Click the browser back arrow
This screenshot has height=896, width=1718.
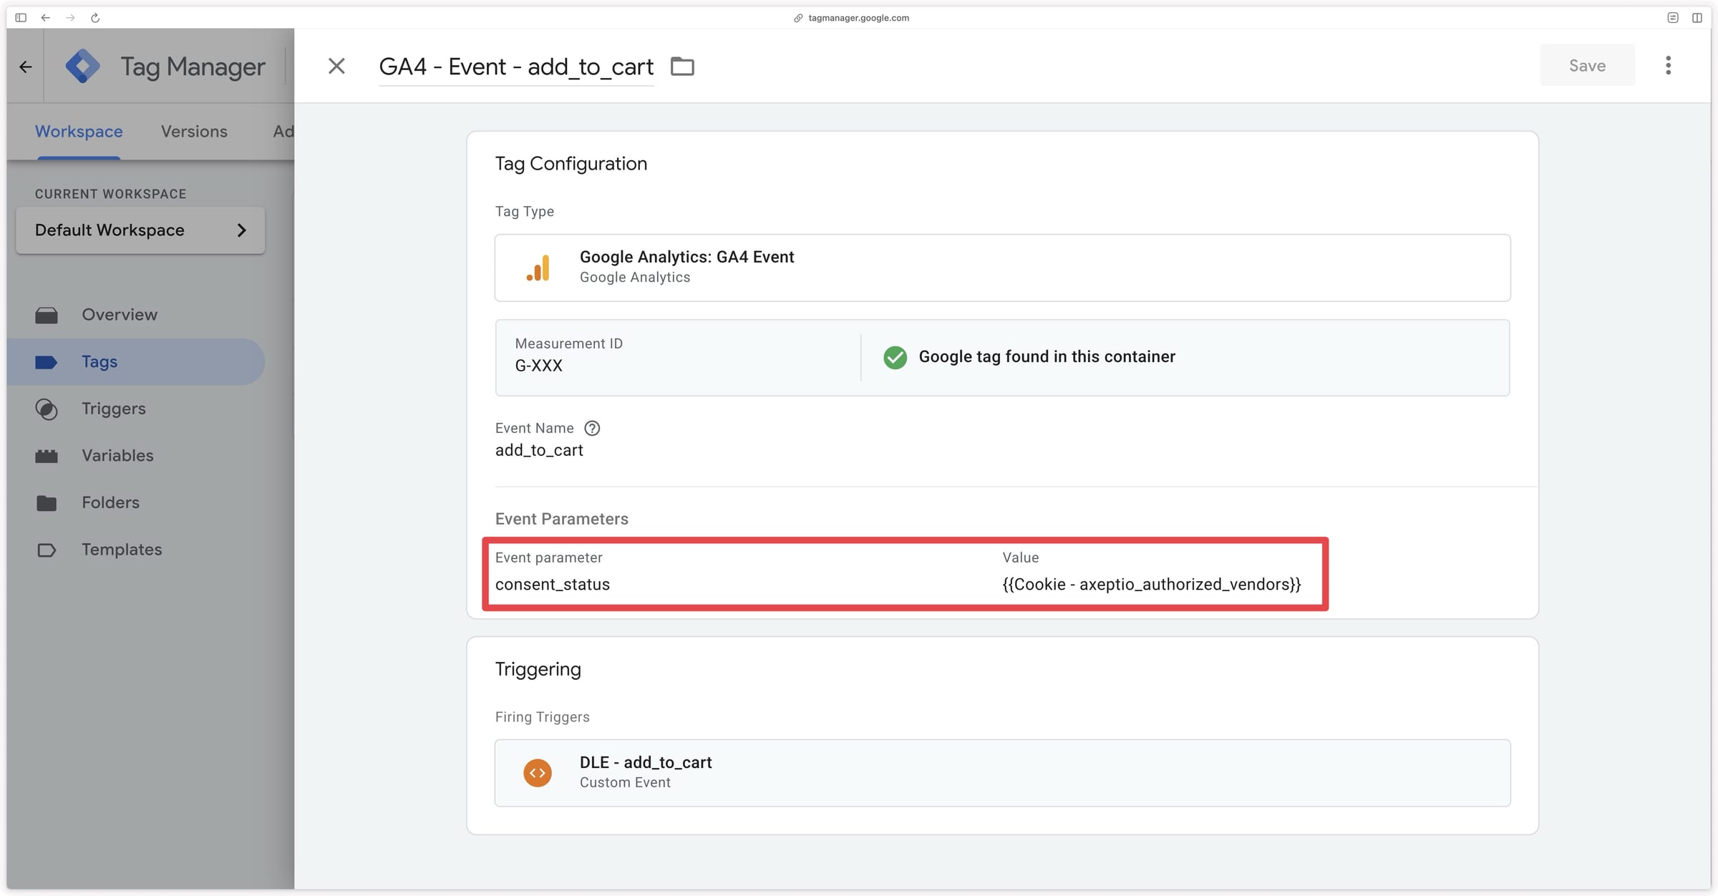(45, 18)
